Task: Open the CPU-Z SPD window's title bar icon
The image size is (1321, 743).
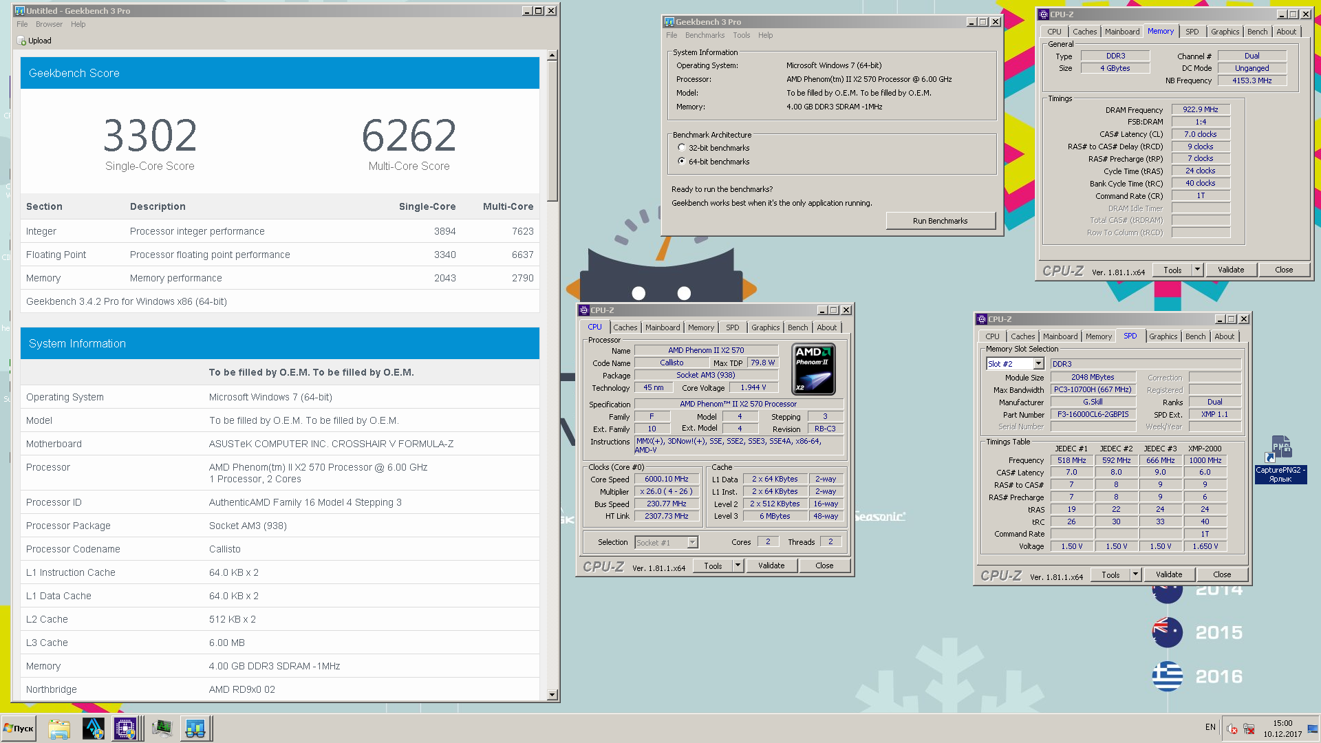Action: coord(982,319)
